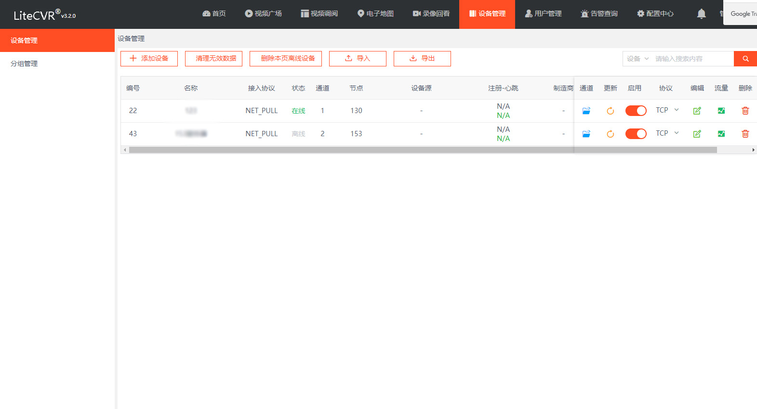Click NET_PULL protocol cell in row 43
Image resolution: width=757 pixels, height=409 pixels.
pyautogui.click(x=262, y=134)
